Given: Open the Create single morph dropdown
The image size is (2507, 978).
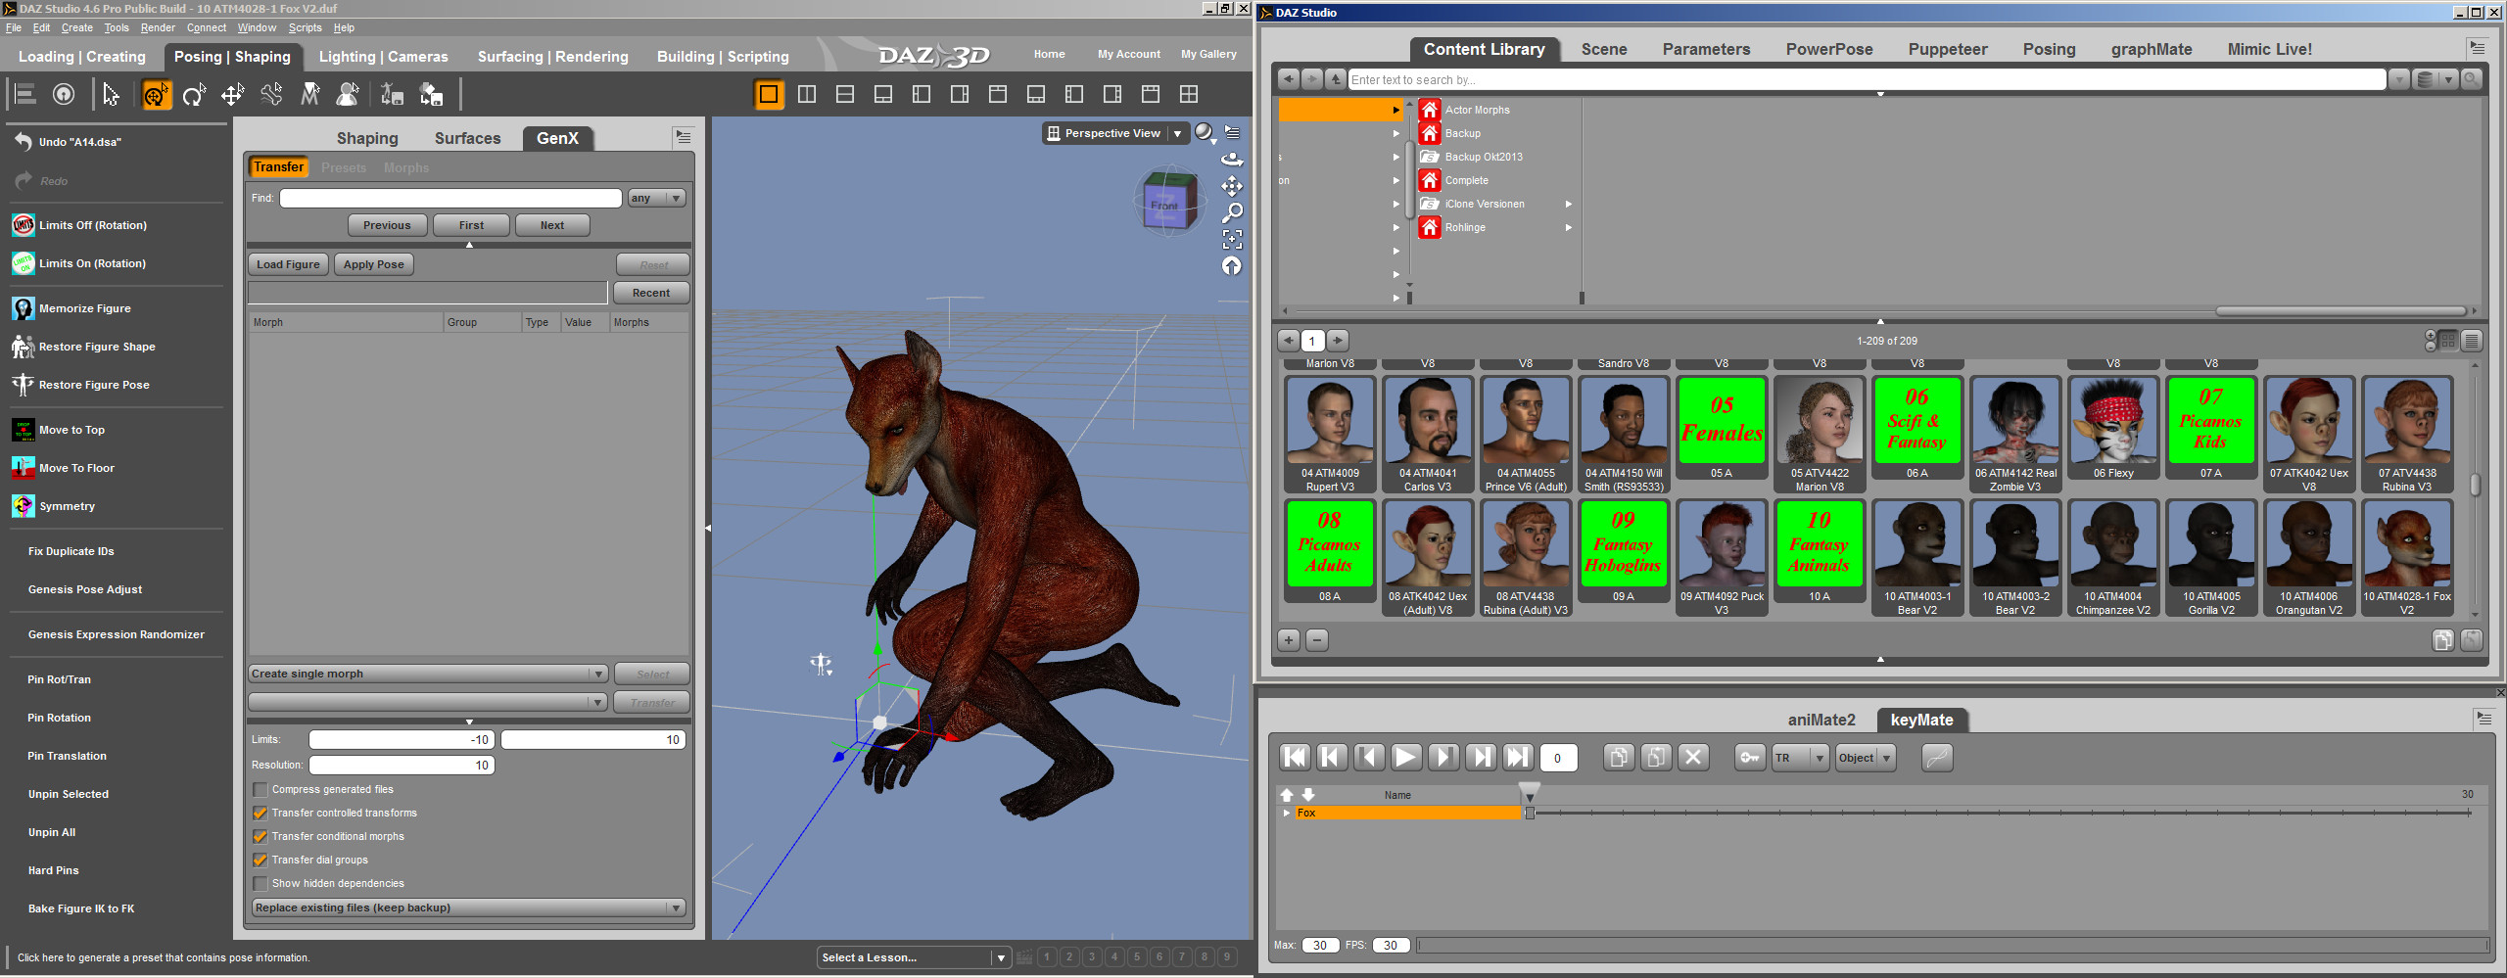Looking at the screenshot, I should (x=428, y=674).
